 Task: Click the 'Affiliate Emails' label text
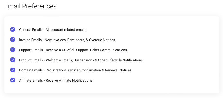31,80
